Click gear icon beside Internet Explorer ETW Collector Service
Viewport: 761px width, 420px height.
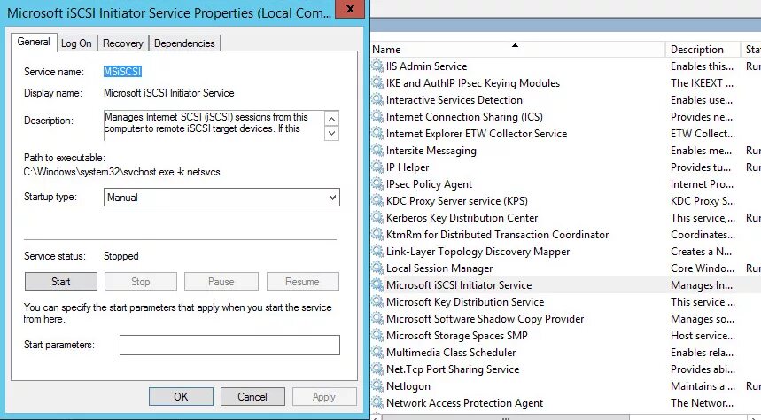point(377,133)
